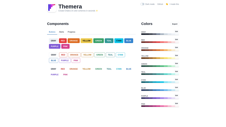This screenshot has width=226, height=127.
Task: Switch to the Alerts tab
Action: (x=61, y=32)
